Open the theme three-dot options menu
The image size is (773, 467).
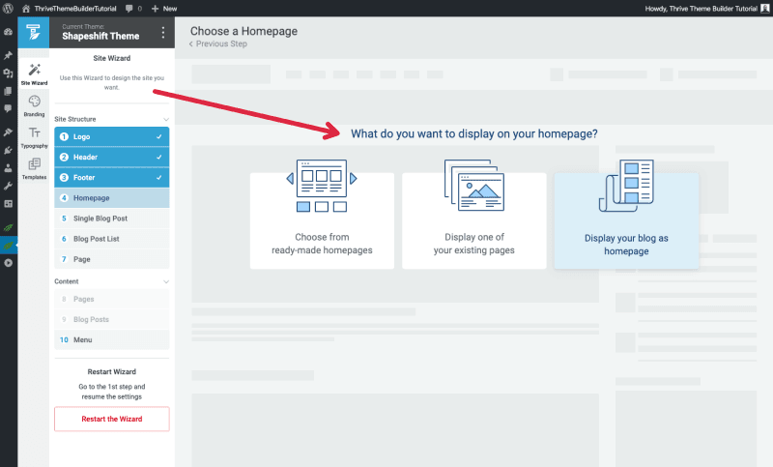point(162,33)
